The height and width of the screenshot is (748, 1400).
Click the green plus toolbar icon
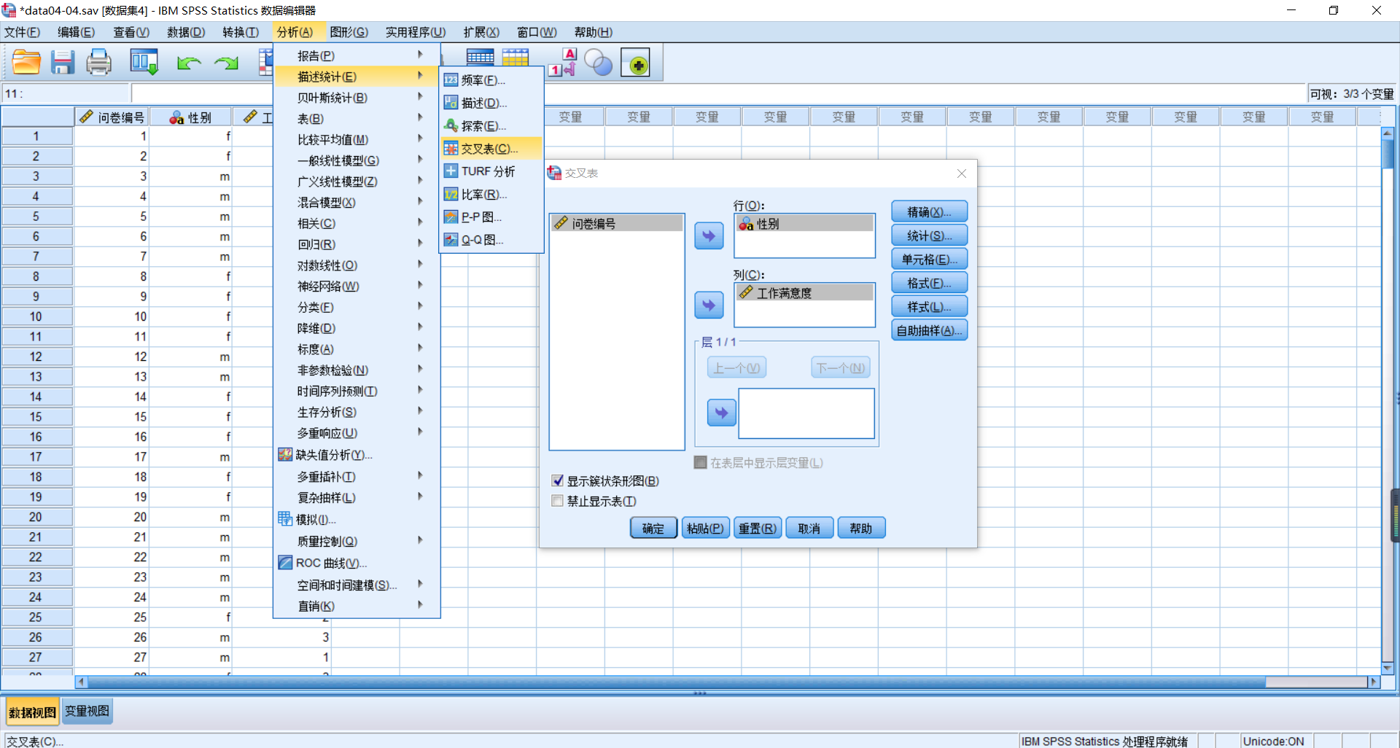pos(635,63)
